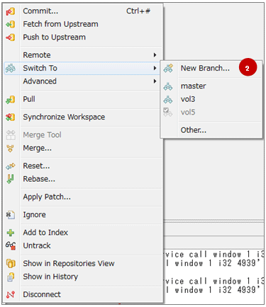Click the Push to Upstream icon
Image resolution: width=266 pixels, height=307 pixels.
coord(11,37)
